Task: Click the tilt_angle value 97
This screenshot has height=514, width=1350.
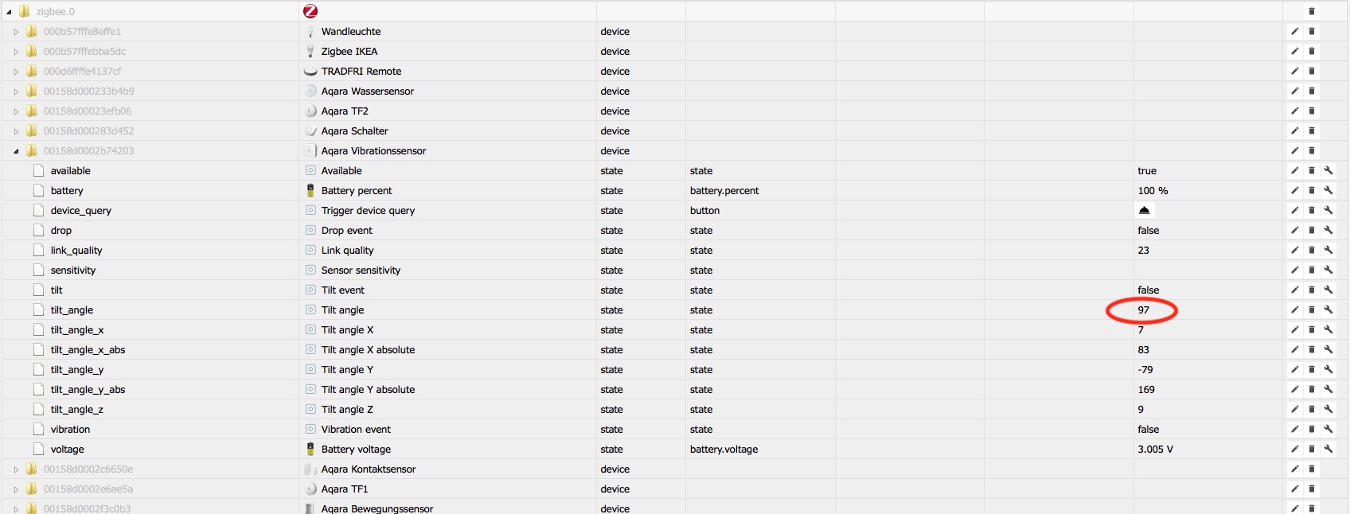Action: 1143,310
